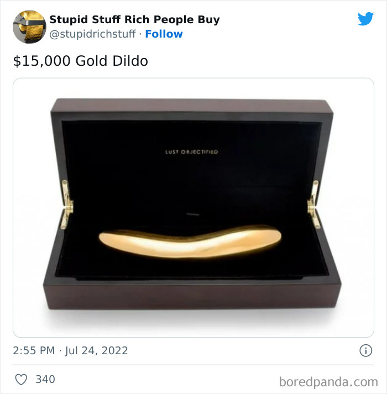
Task: Open the info icon beside the timestamp
Action: (365, 350)
